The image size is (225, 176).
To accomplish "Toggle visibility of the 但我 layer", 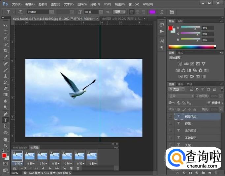I will 170,123.
